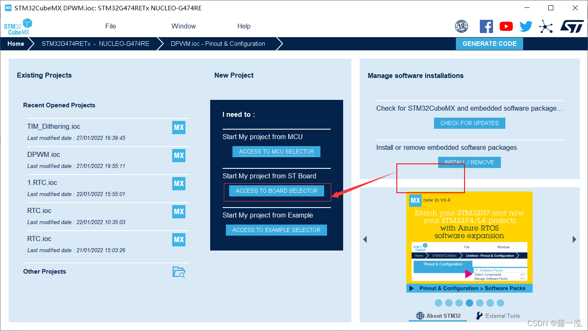Switch to About STM32 tab
The width and height of the screenshot is (588, 331).
pyautogui.click(x=438, y=316)
